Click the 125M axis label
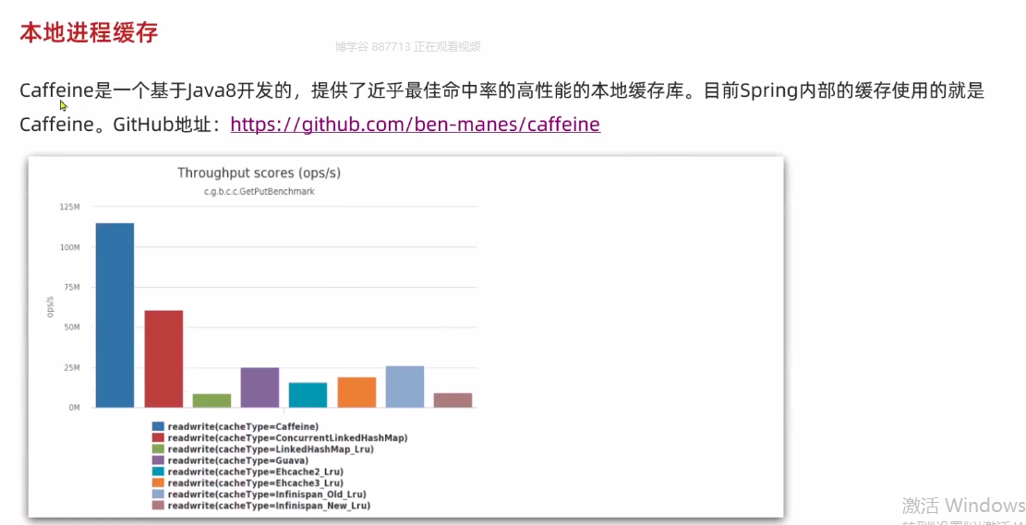 pos(69,208)
